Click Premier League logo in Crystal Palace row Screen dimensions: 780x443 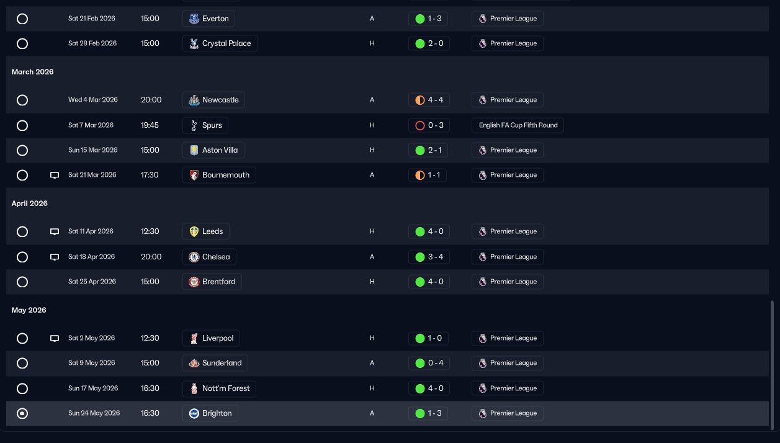pos(483,43)
